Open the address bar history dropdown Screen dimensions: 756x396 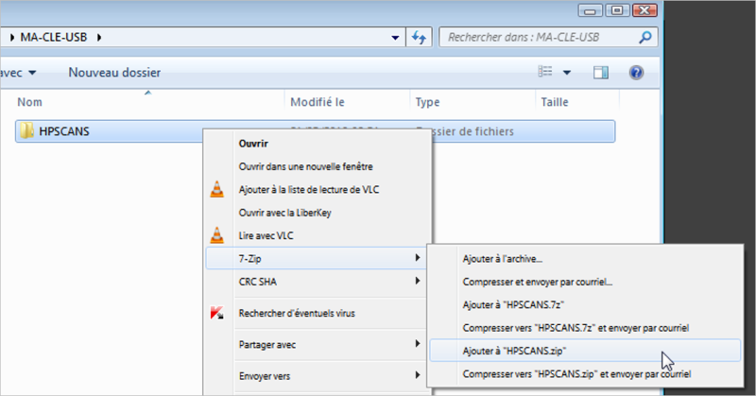[x=395, y=38]
